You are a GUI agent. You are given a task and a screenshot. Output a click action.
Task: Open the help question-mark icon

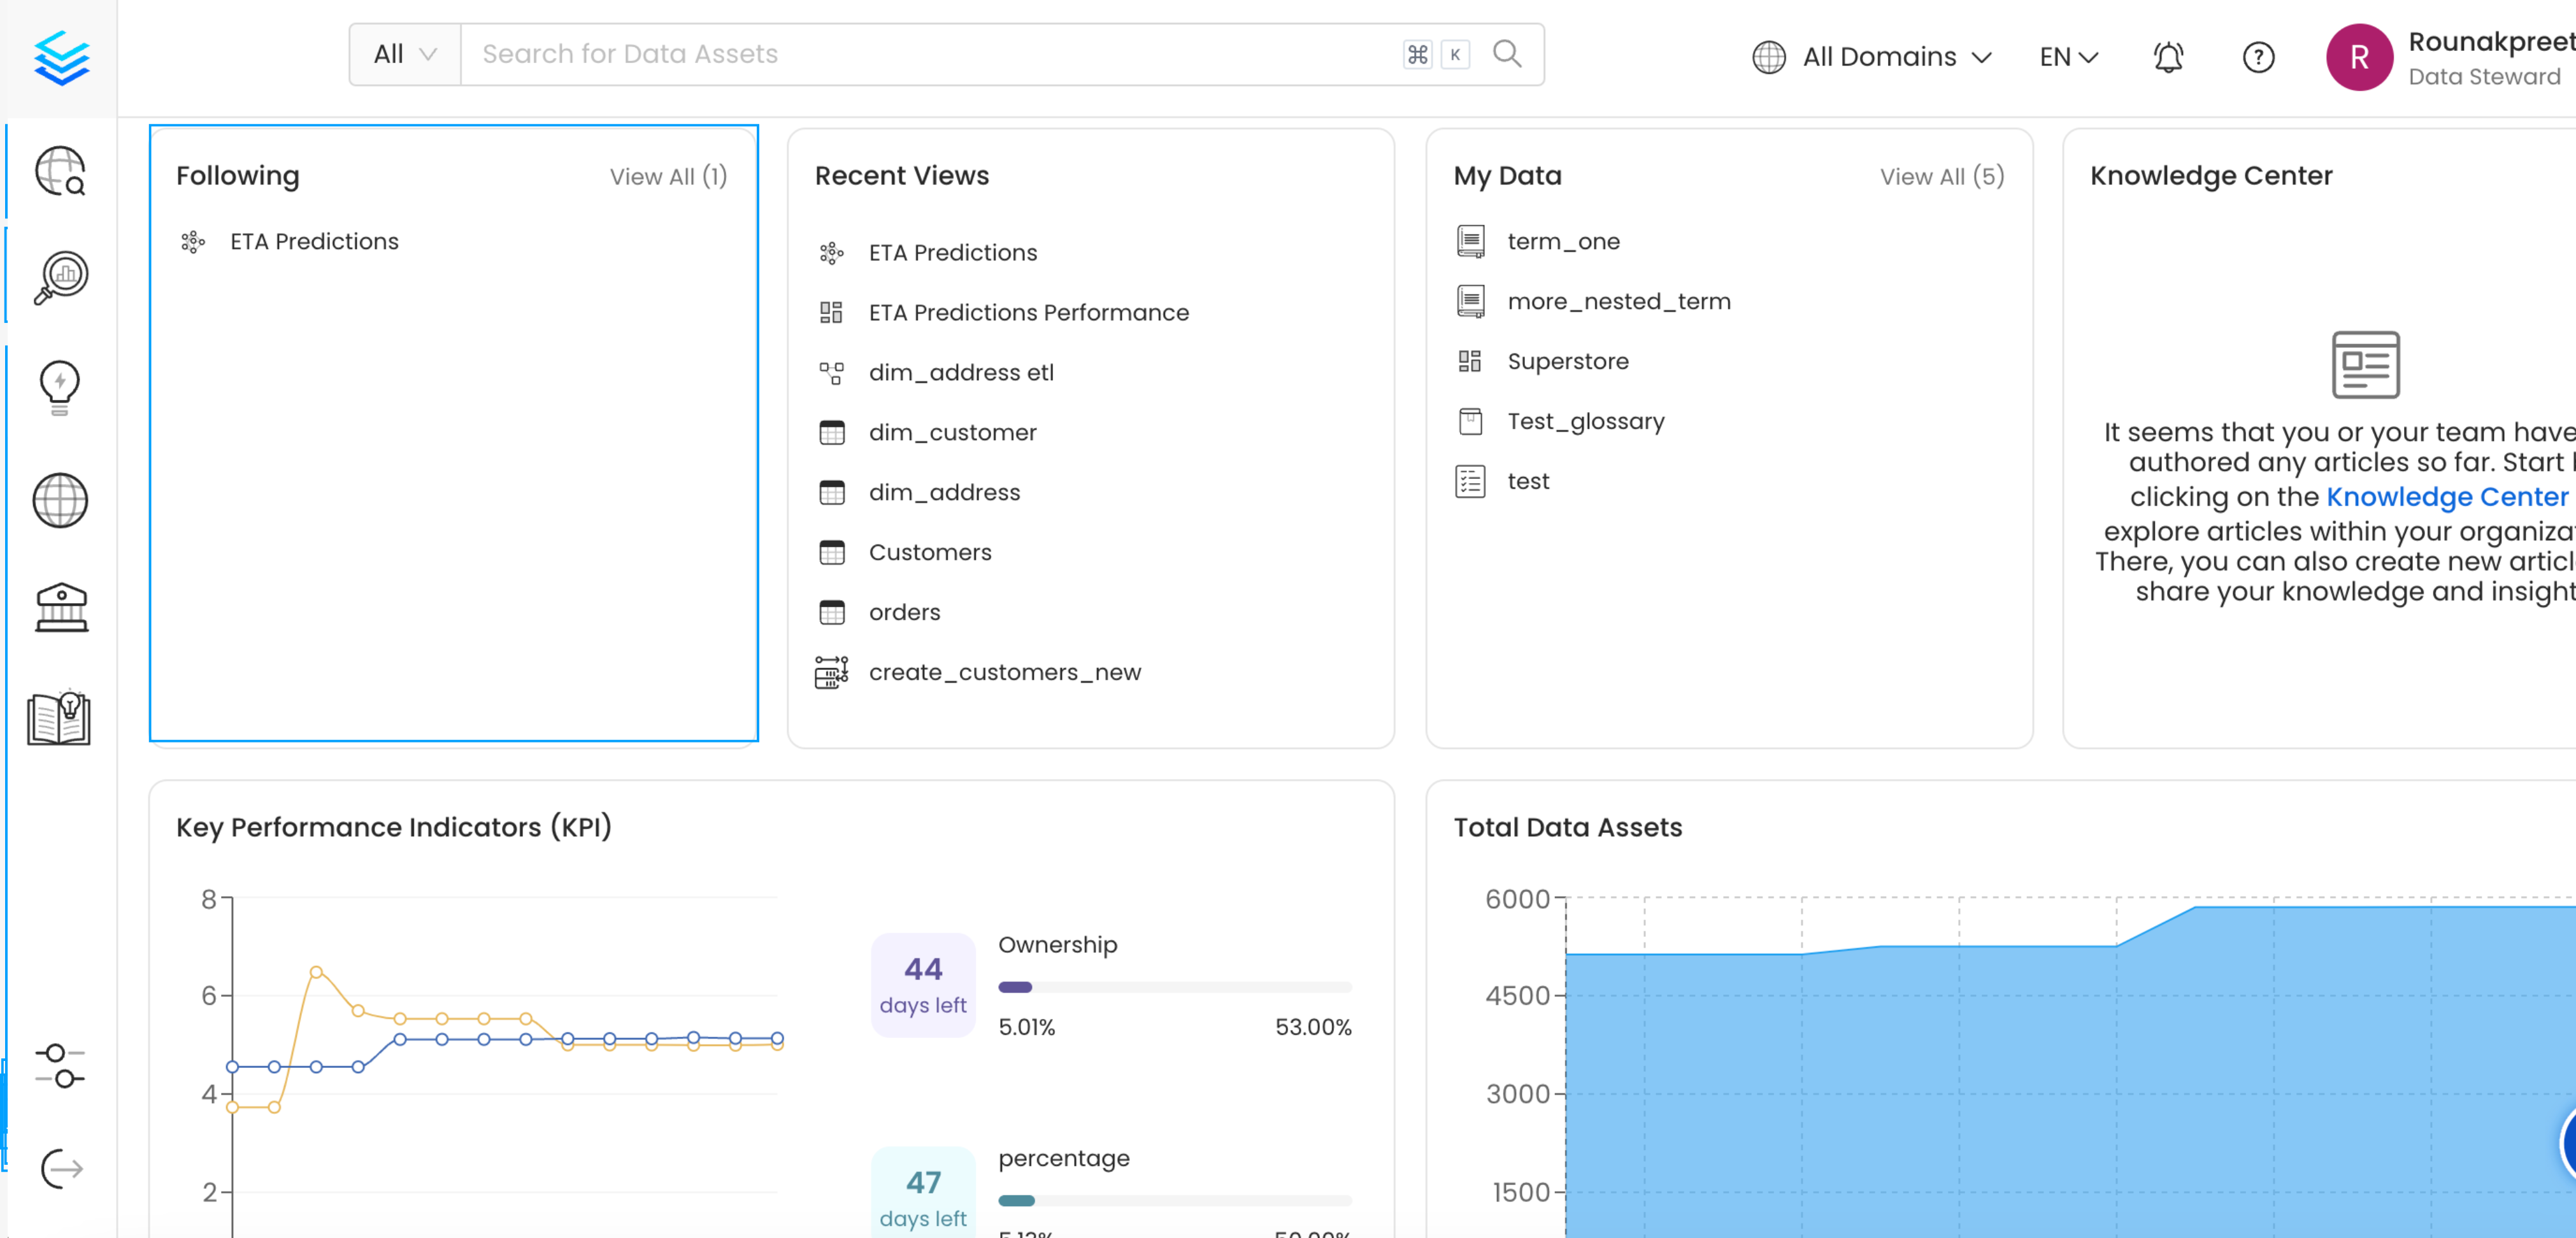(2258, 57)
